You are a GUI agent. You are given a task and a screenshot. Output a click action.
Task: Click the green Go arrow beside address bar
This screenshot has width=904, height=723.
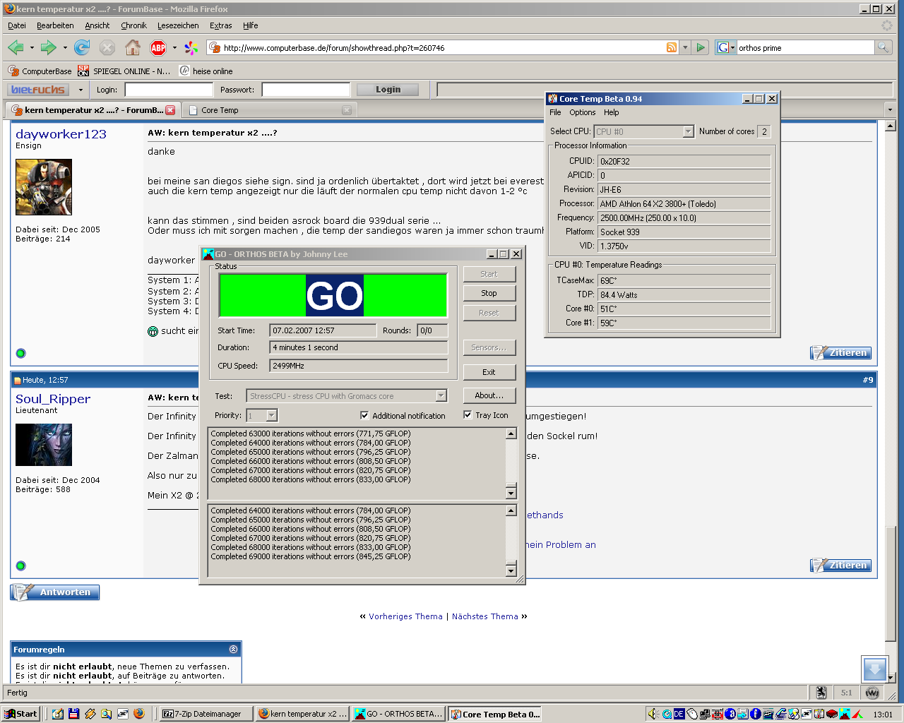[x=701, y=47]
